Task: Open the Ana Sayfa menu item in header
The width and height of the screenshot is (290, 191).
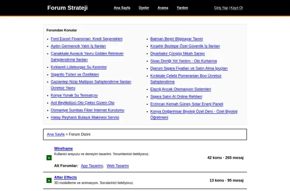Action: [x=122, y=8]
